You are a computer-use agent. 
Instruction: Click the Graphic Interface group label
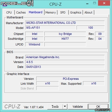click(18, 74)
